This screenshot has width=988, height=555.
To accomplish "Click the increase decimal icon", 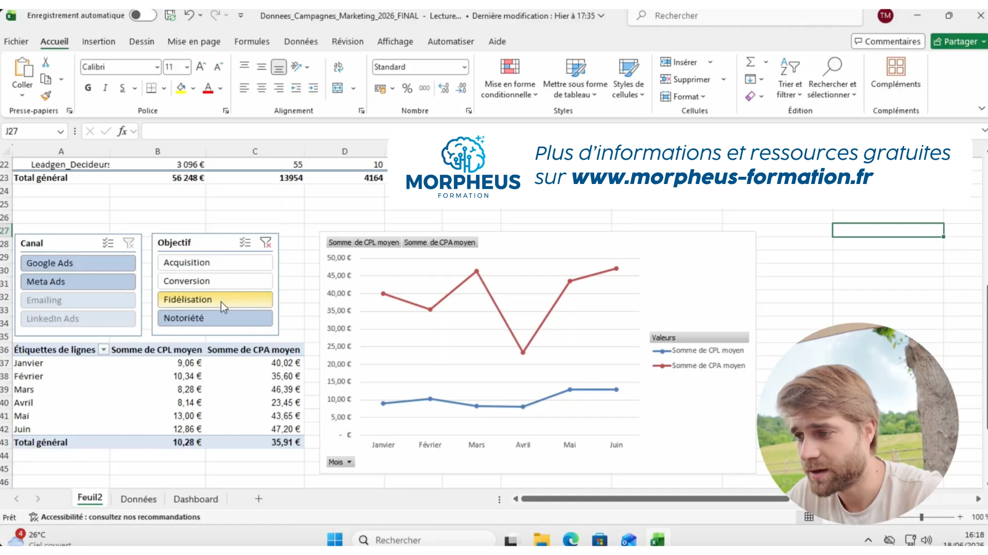I will (444, 88).
